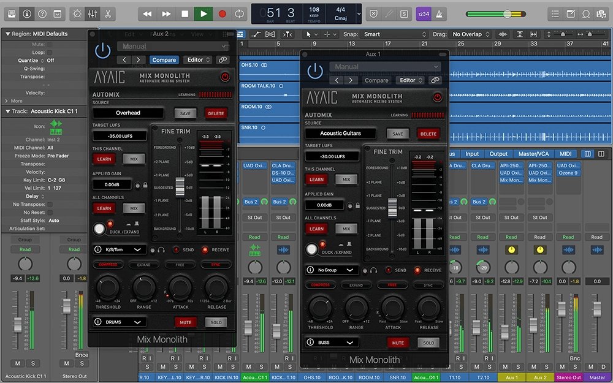Click the Ozone 9 plugin slot
The height and width of the screenshot is (383, 613).
[568, 173]
